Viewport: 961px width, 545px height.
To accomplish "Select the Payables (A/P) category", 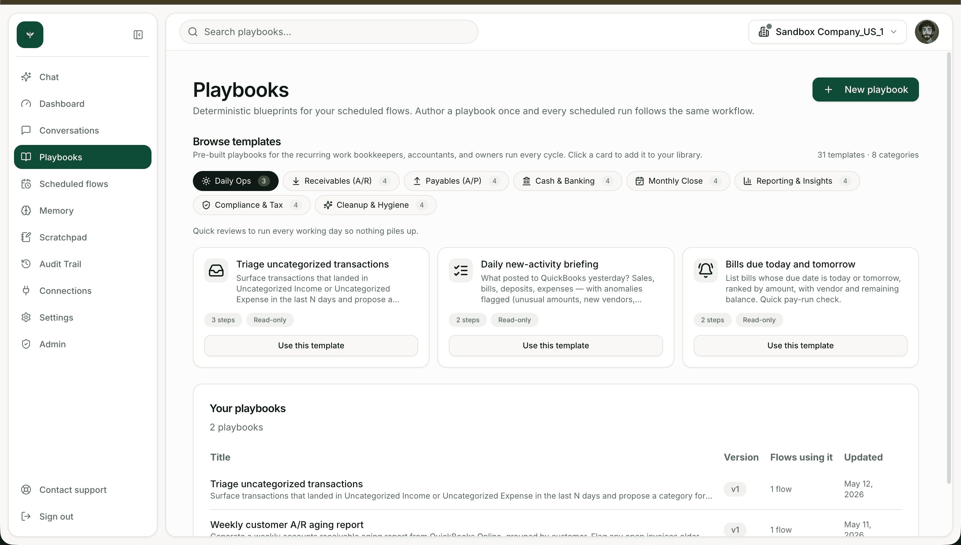I will (456, 181).
